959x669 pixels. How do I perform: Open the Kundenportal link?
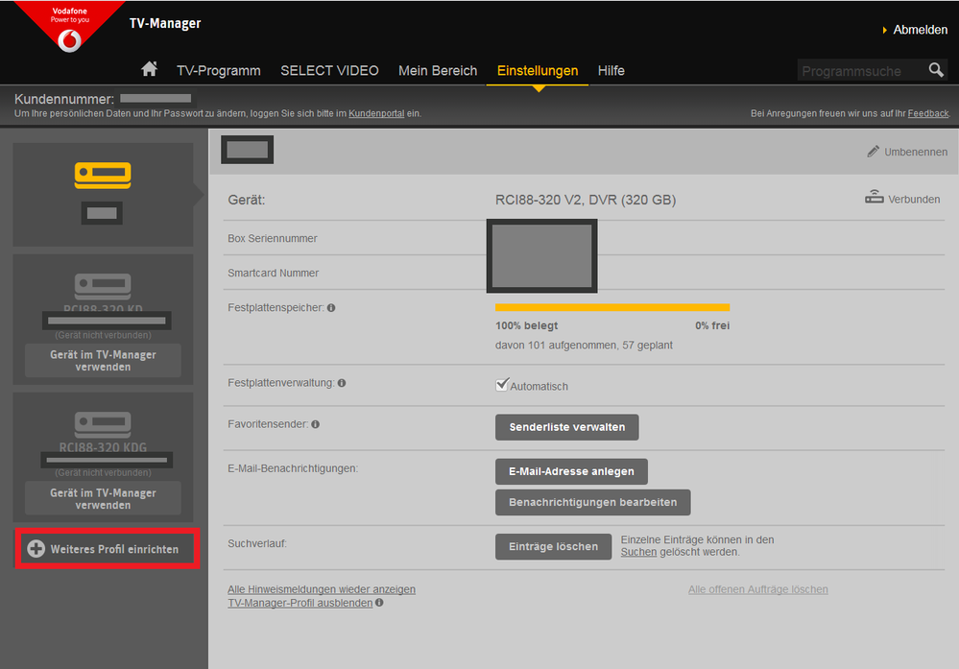[376, 113]
